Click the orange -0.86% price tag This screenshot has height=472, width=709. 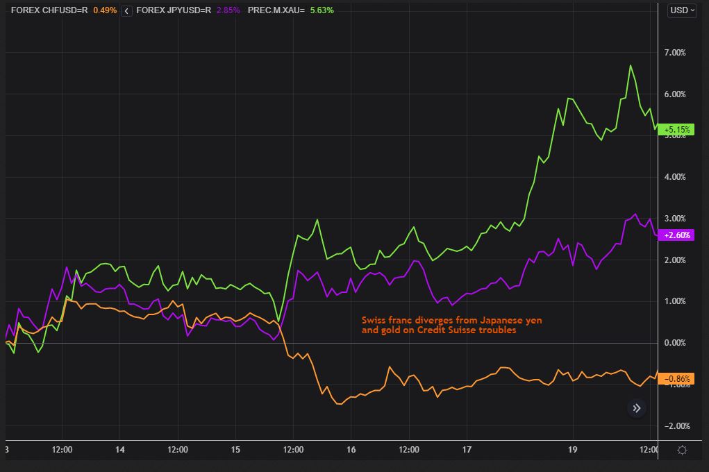click(x=676, y=379)
